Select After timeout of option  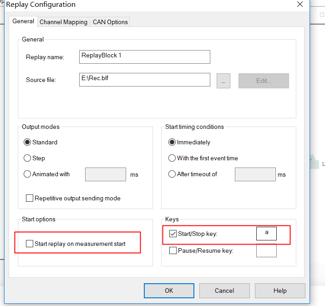click(172, 174)
